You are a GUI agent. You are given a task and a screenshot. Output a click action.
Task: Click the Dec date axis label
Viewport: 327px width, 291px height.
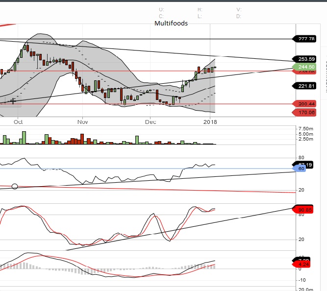pos(151,122)
